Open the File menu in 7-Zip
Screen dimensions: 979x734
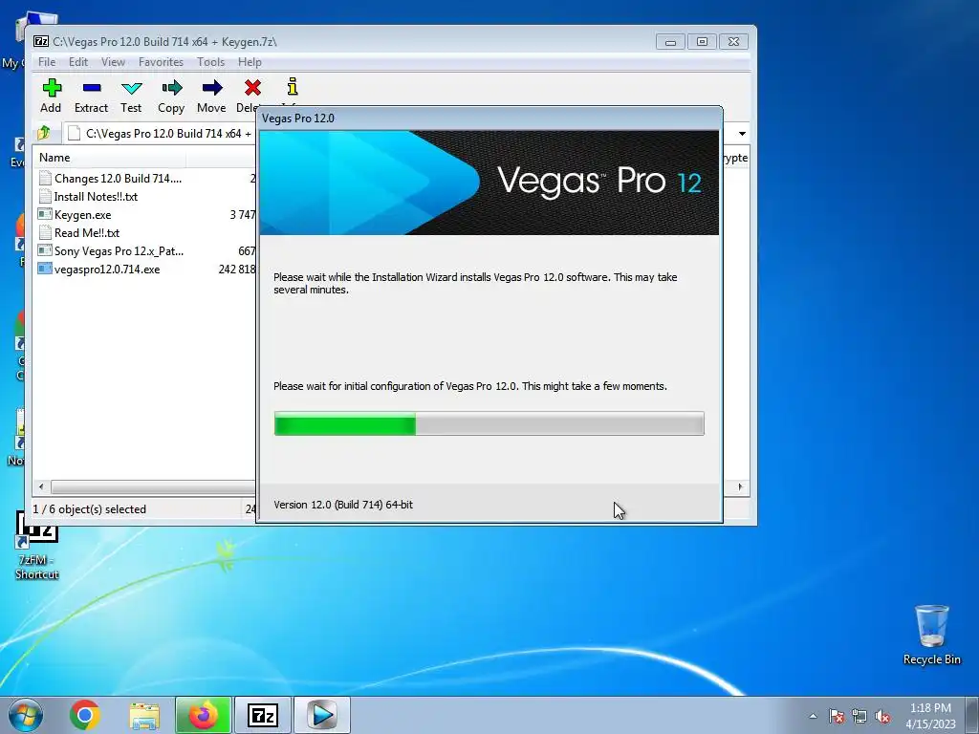(x=47, y=62)
